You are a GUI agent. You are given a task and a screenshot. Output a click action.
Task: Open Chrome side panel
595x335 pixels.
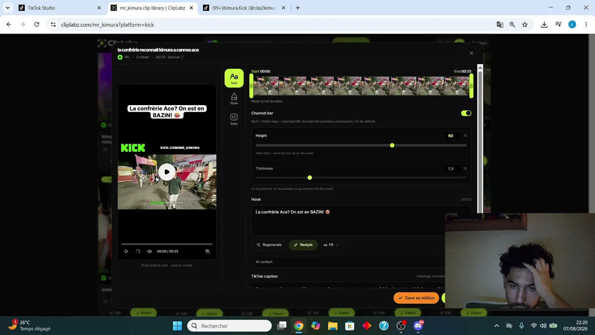558,25
